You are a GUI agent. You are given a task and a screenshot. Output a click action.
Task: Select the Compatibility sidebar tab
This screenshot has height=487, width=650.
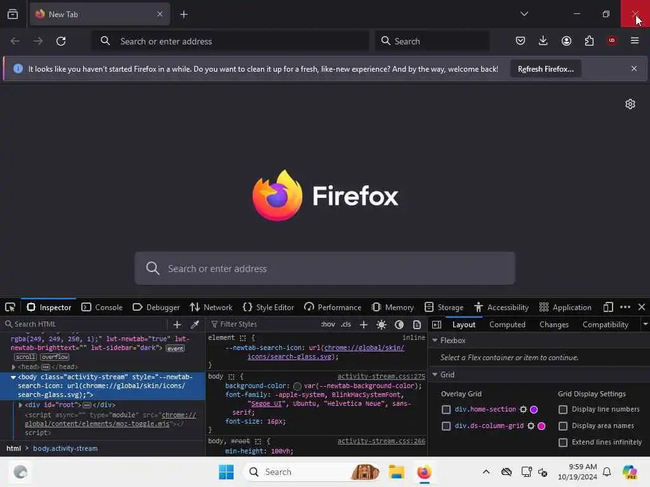click(x=605, y=325)
